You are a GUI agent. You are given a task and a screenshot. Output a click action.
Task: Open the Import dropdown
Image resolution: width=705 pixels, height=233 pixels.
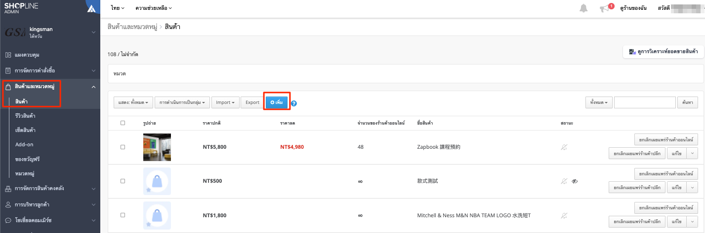point(225,102)
